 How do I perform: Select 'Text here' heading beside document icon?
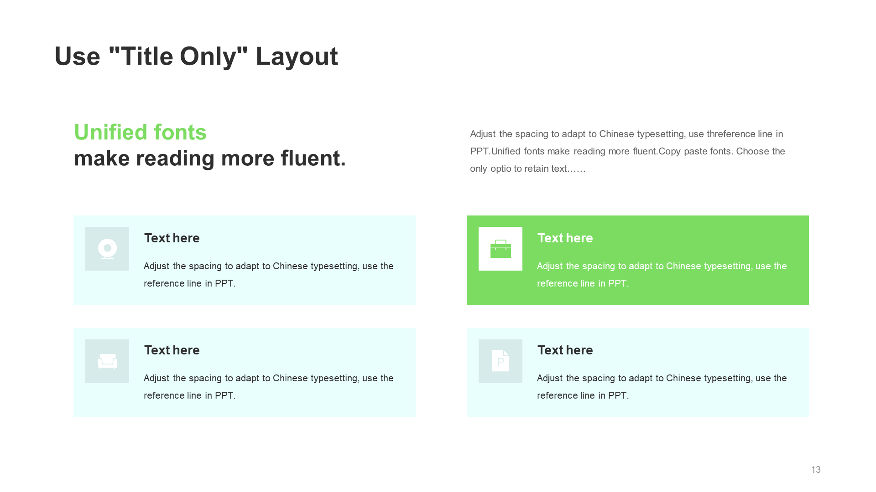[565, 350]
